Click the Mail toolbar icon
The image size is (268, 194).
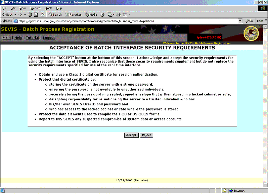pos(110,15)
